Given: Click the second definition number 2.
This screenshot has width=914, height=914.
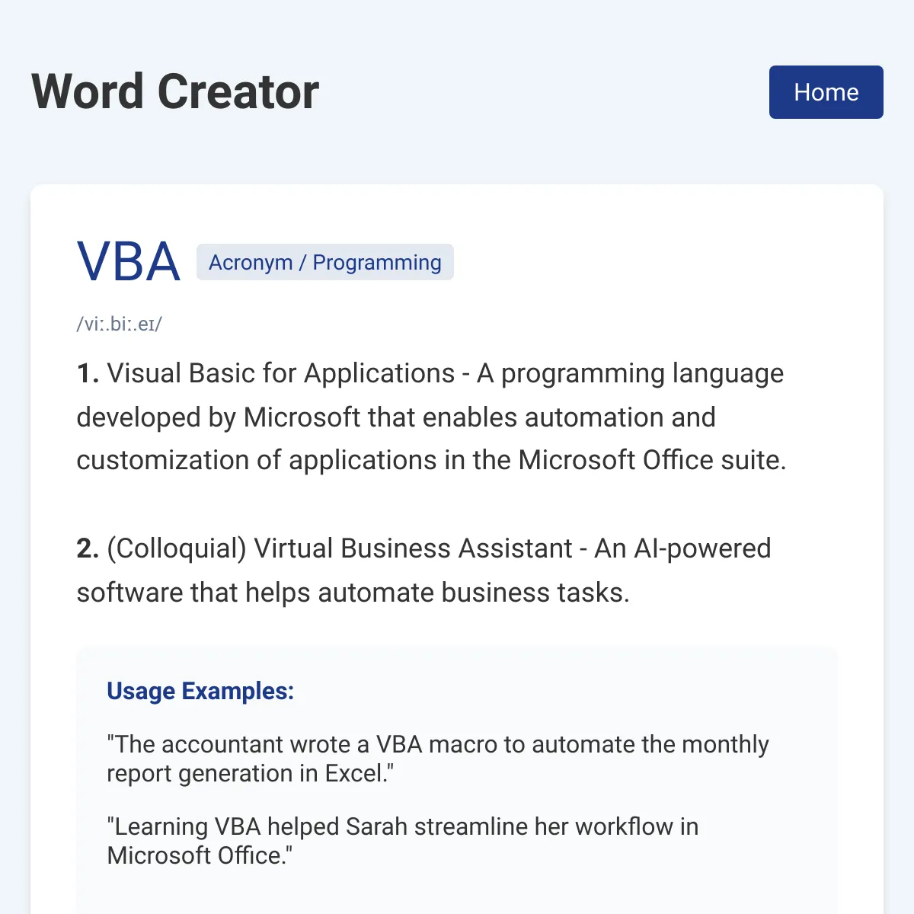Looking at the screenshot, I should [88, 548].
